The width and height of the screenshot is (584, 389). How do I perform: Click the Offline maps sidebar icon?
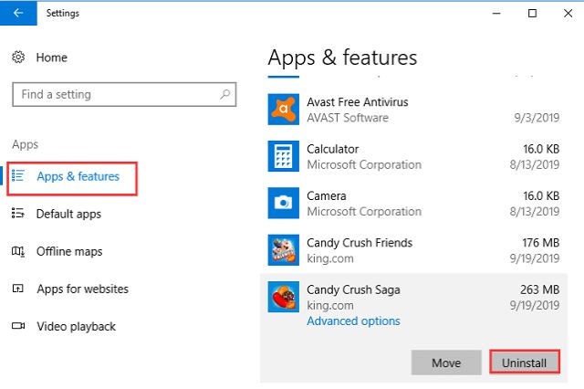pyautogui.click(x=18, y=251)
